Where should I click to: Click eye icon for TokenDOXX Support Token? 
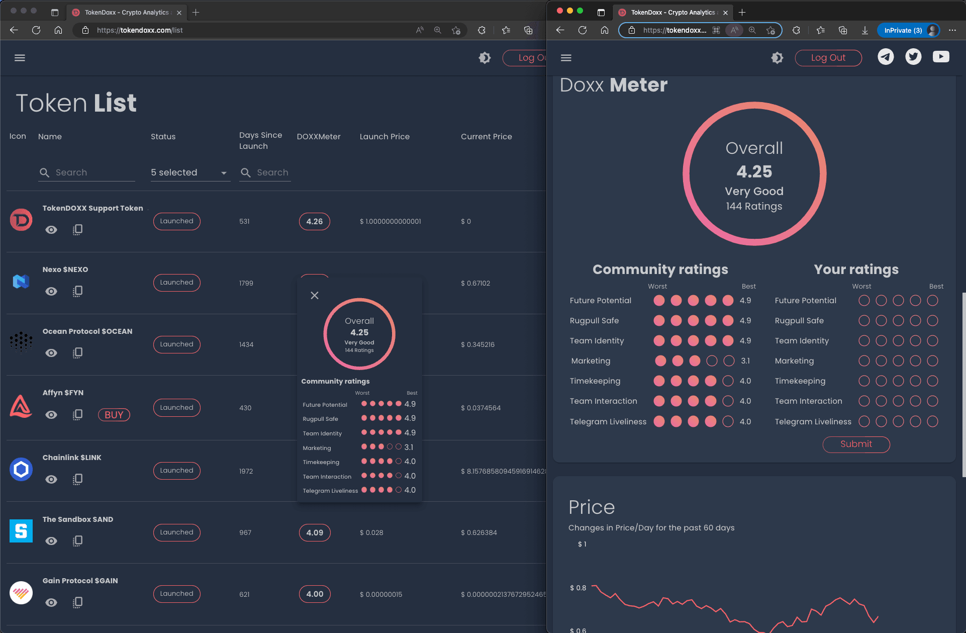click(51, 230)
